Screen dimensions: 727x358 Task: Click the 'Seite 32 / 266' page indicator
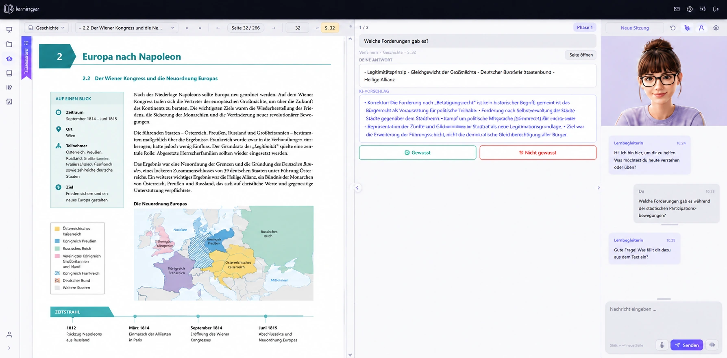pos(246,28)
